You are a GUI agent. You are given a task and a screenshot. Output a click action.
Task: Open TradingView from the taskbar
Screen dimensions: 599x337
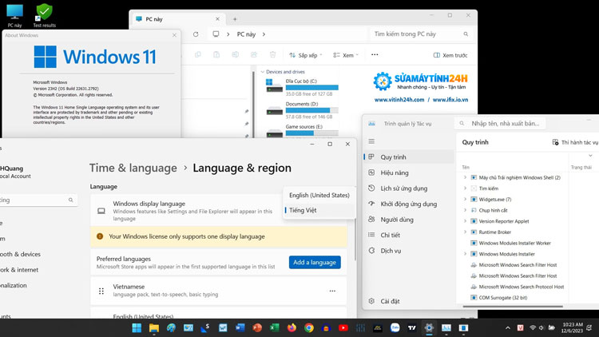412,328
